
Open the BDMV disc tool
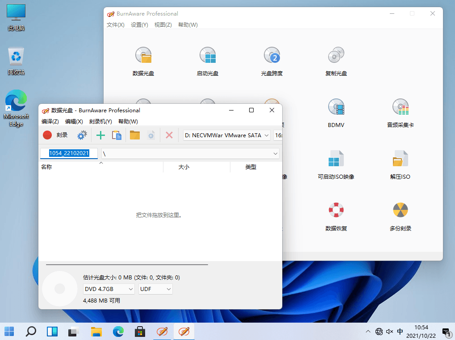click(x=336, y=113)
